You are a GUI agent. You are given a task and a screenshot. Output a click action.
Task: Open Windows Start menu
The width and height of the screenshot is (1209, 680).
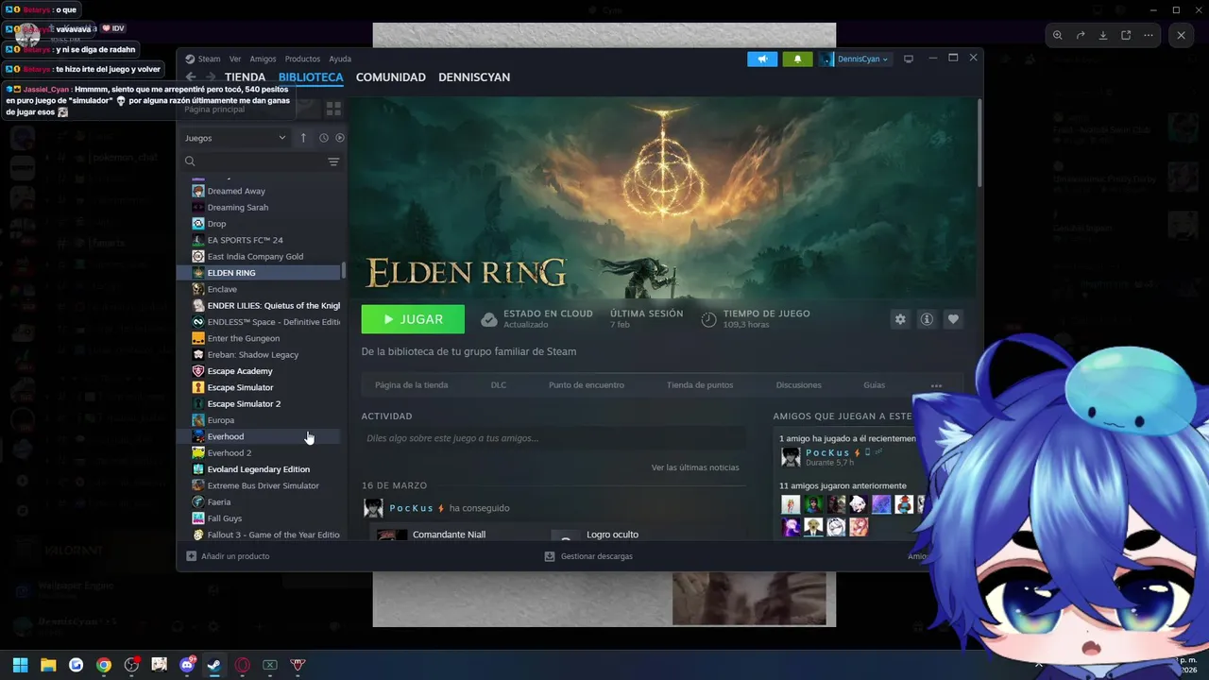point(20,665)
